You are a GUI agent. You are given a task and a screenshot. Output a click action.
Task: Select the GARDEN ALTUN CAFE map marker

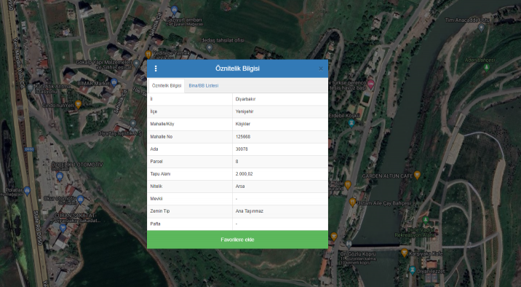pos(418,175)
